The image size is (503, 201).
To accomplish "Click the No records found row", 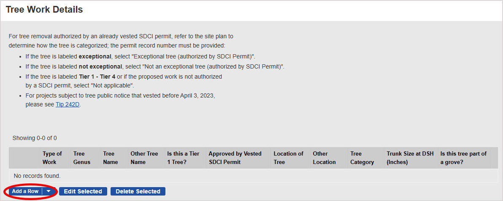I will (37, 176).
